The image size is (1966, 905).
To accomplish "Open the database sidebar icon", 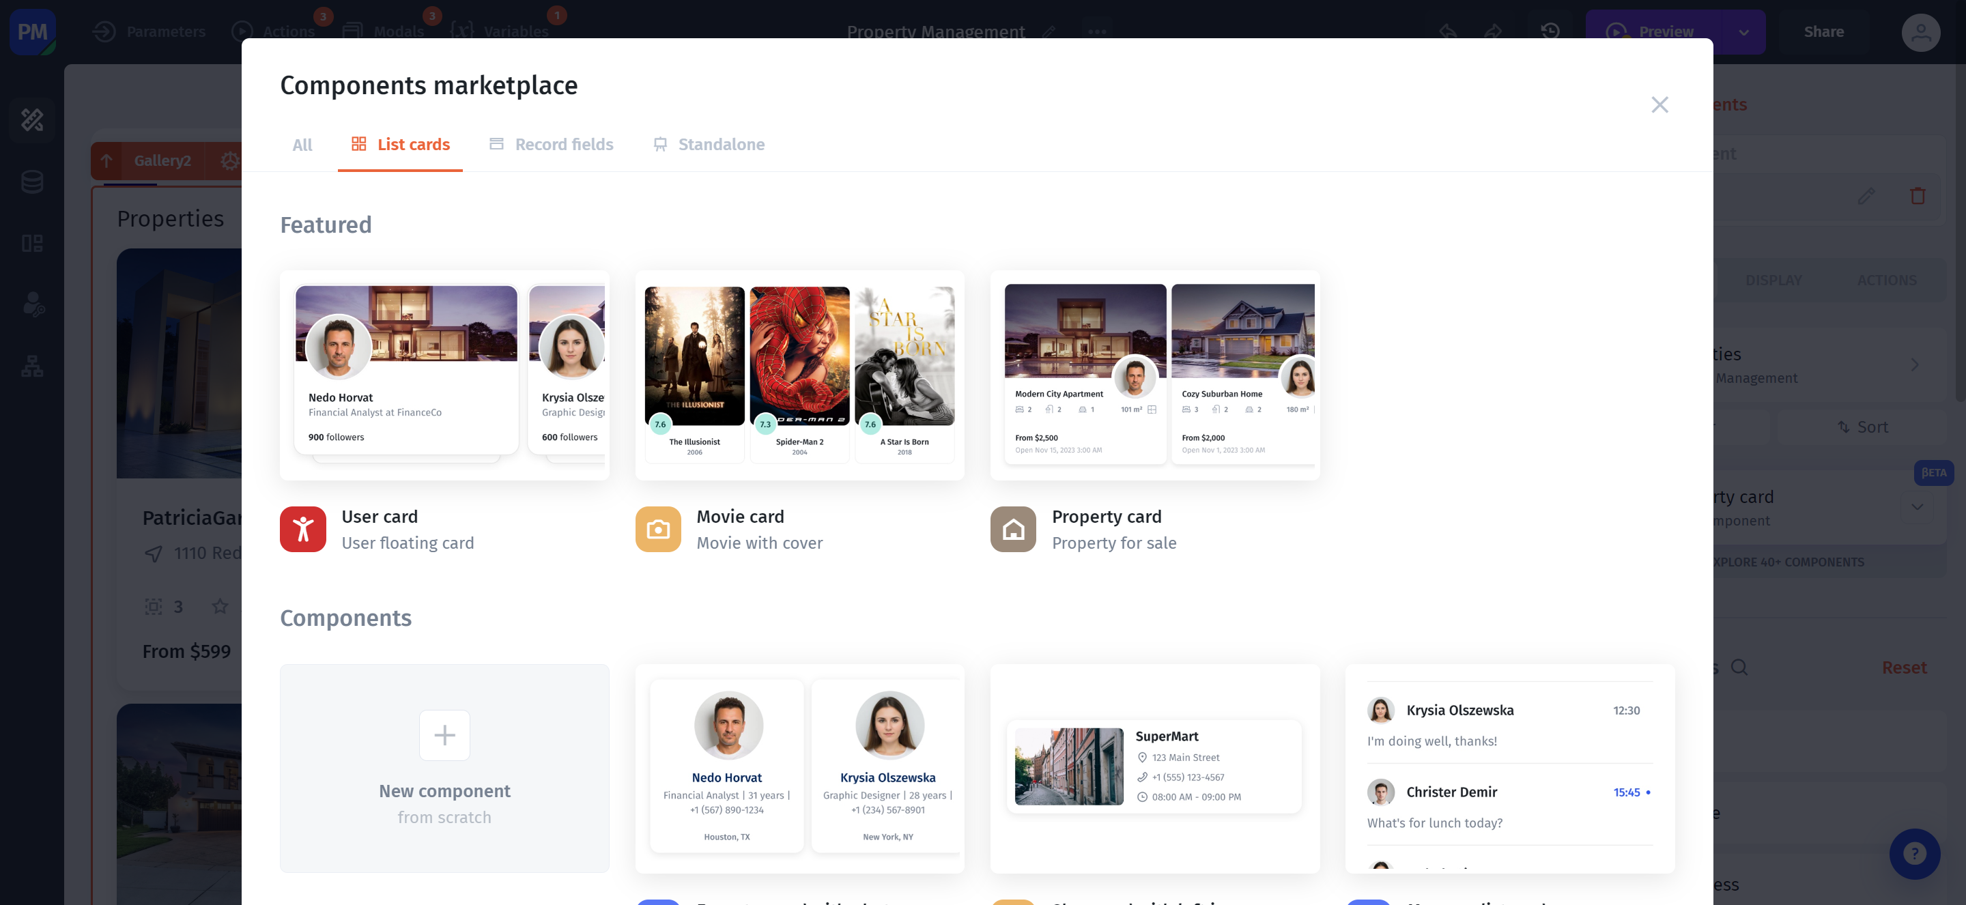I will pyautogui.click(x=32, y=182).
